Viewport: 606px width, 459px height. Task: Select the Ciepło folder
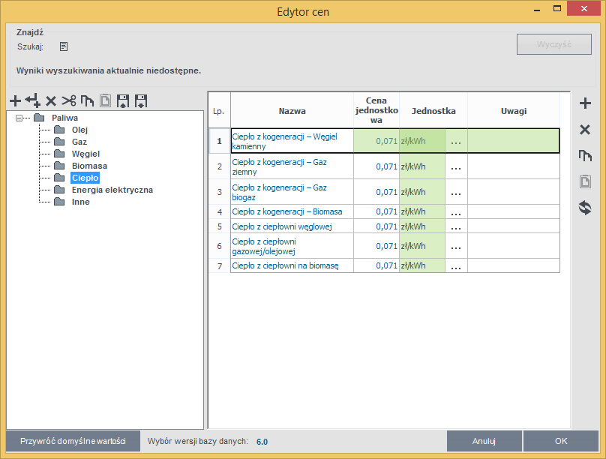(85, 178)
